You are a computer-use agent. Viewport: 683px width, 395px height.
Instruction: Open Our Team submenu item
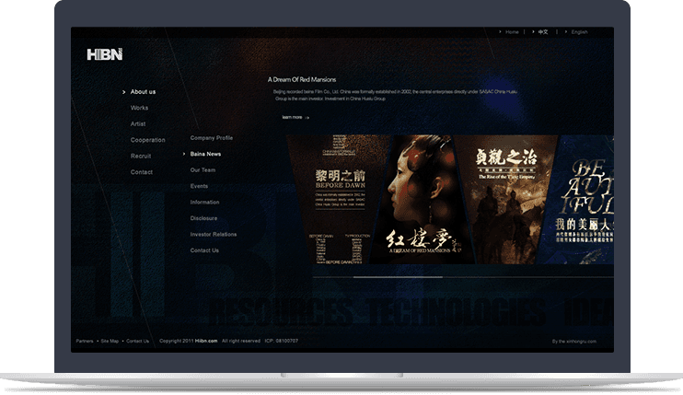pos(203,169)
